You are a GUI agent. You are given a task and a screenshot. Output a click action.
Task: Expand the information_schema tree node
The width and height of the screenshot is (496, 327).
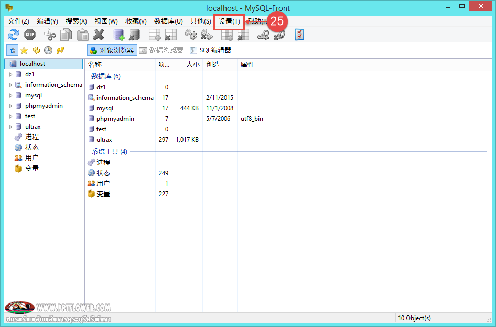point(11,85)
